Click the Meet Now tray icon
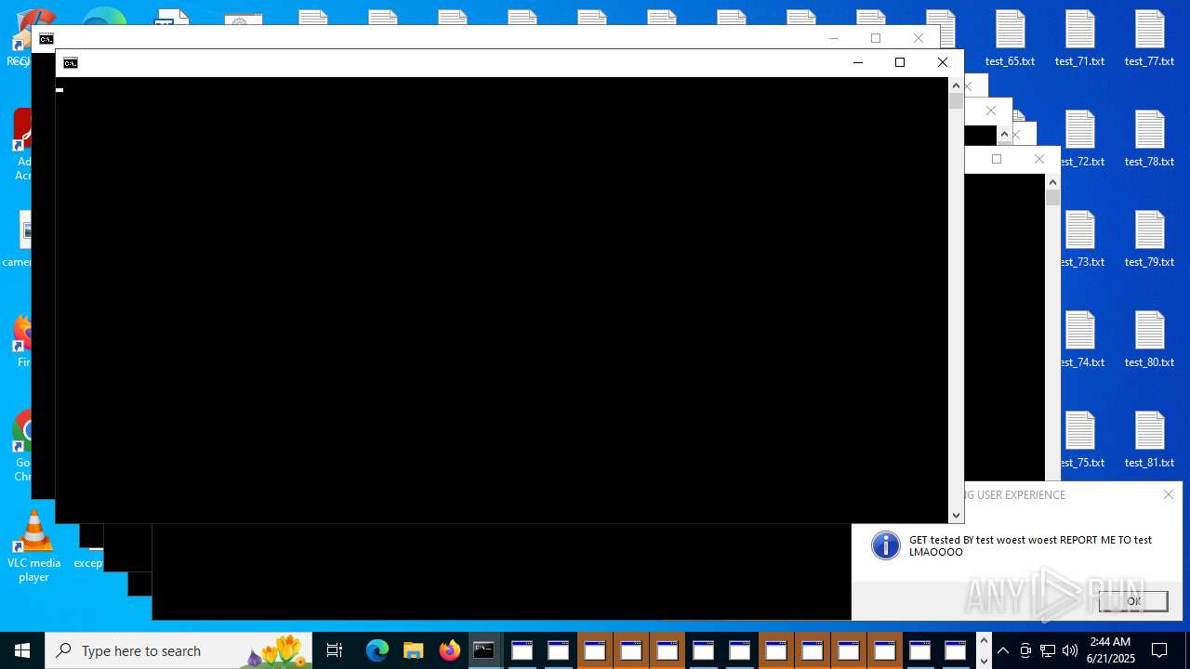Image resolution: width=1190 pixels, height=669 pixels. [x=1025, y=650]
